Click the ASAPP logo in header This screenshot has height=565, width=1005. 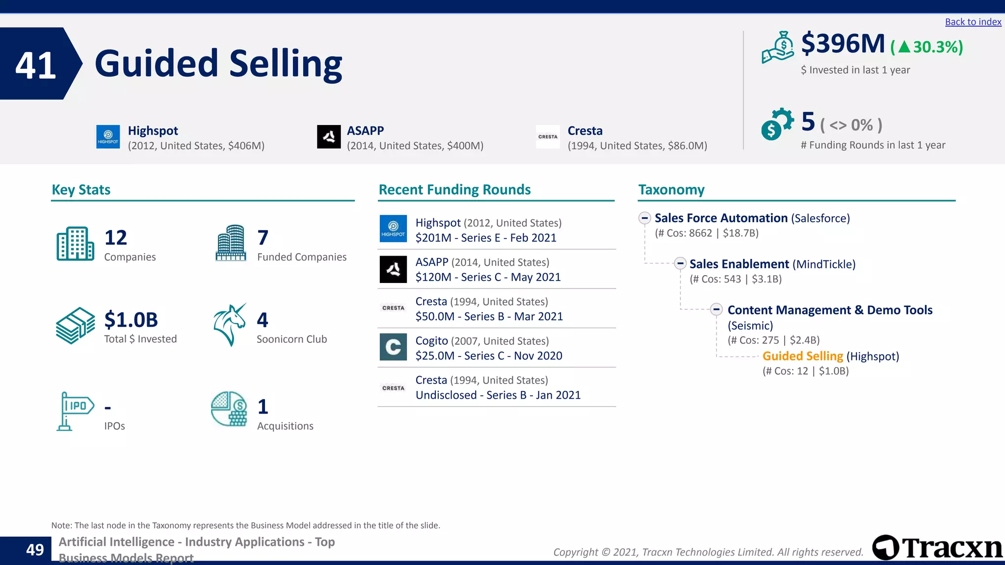pos(329,137)
